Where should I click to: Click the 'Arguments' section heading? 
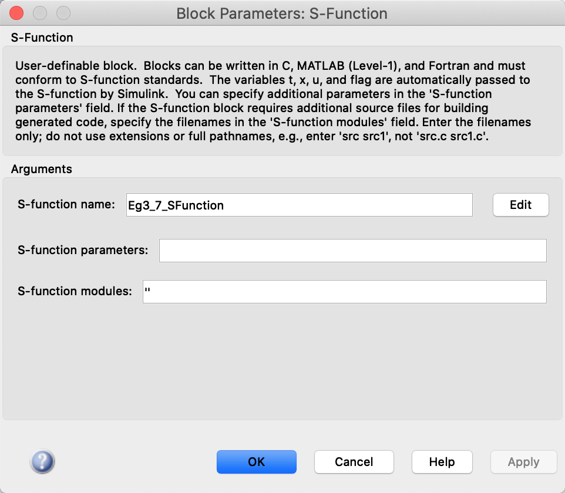tap(41, 169)
